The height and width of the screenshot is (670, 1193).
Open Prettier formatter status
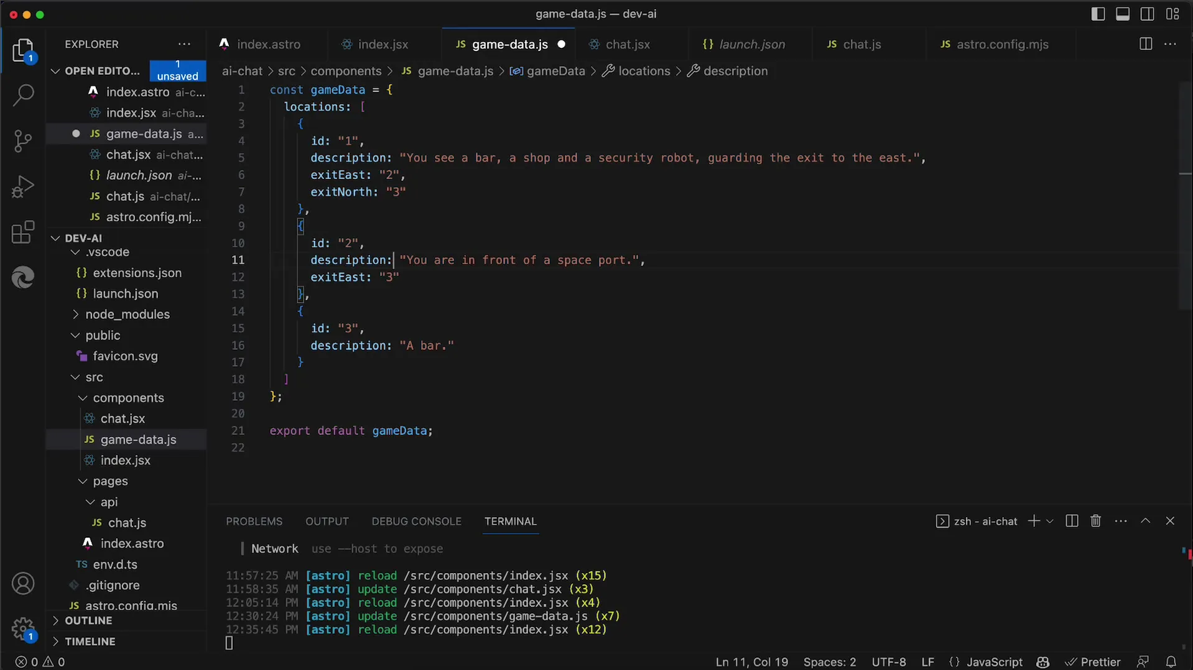[1092, 662]
